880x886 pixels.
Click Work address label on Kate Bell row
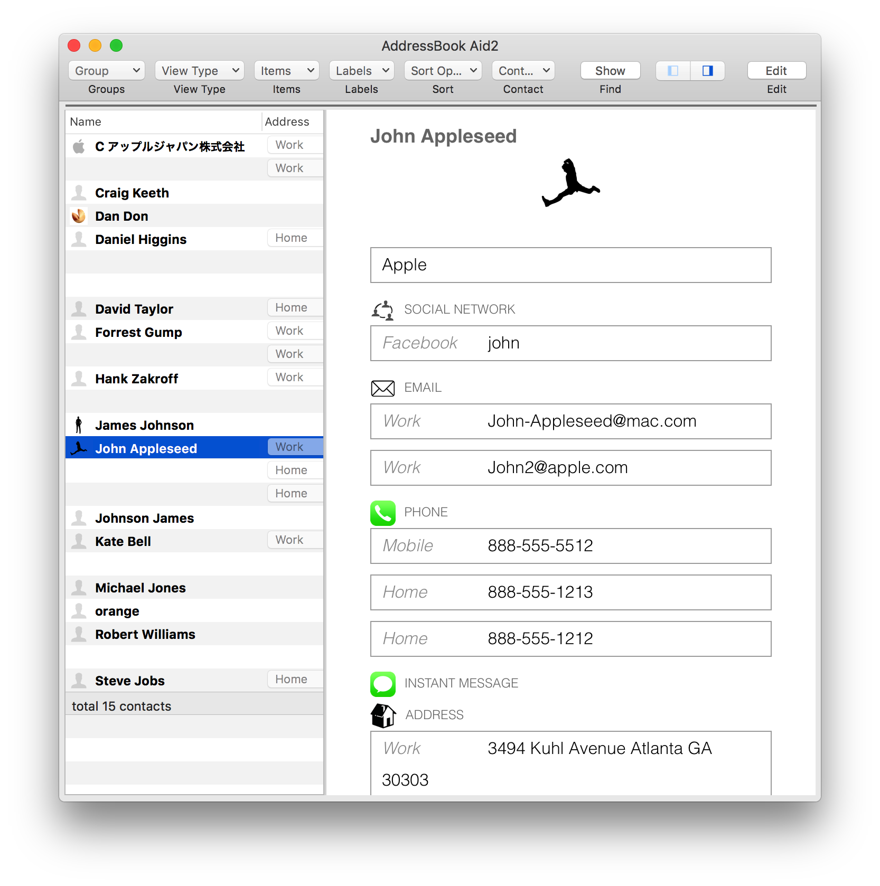[295, 540]
